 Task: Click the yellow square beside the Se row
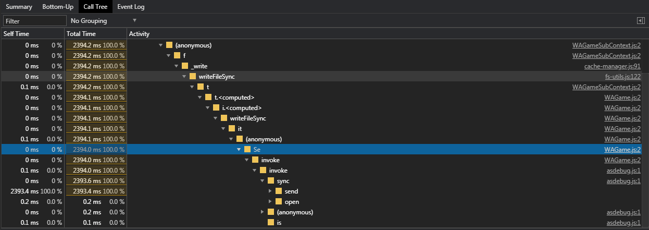pyautogui.click(x=247, y=150)
